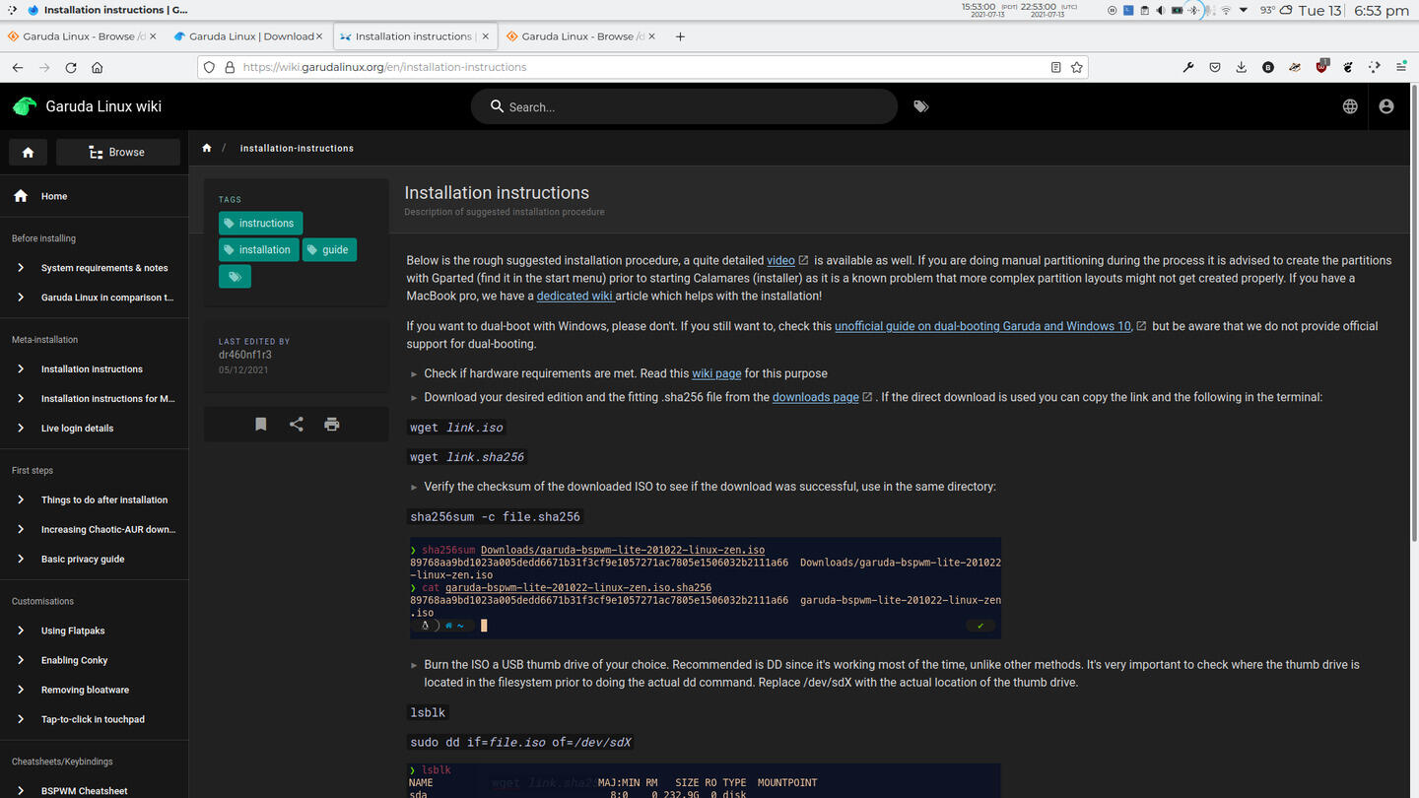Select the installation tag
This screenshot has width=1419, height=798.
pos(258,249)
